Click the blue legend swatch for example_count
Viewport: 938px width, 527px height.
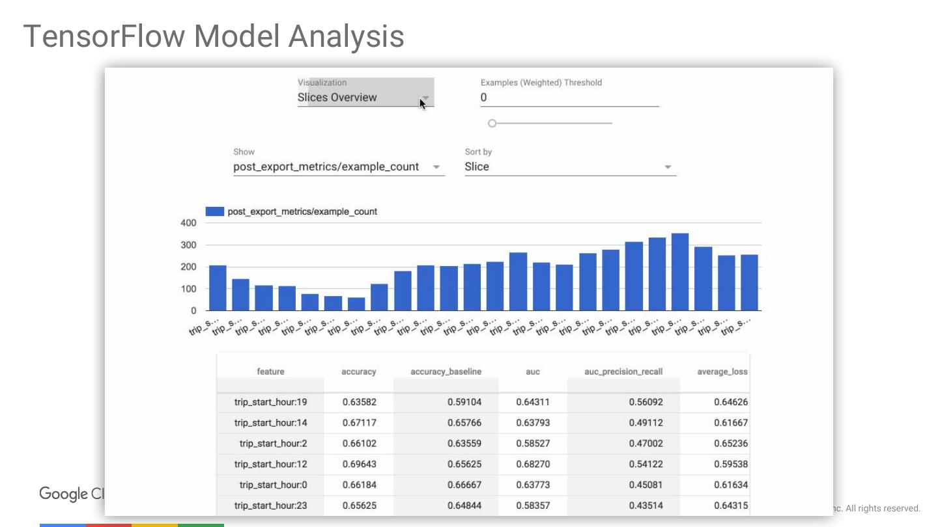click(x=214, y=211)
